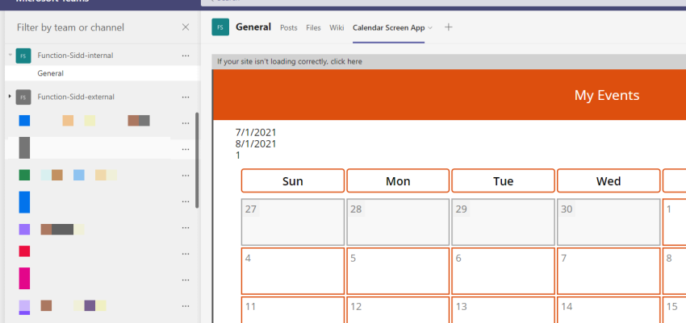Click the Sun day header

click(293, 180)
